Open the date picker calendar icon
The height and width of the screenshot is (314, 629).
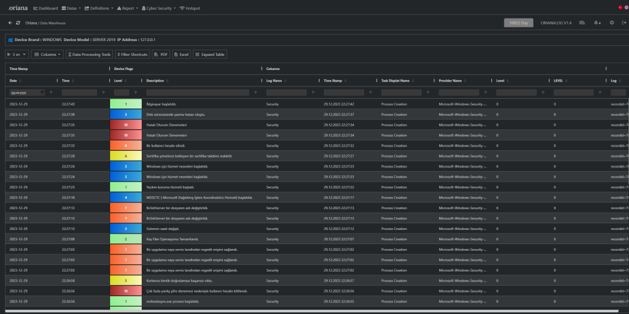(42, 93)
